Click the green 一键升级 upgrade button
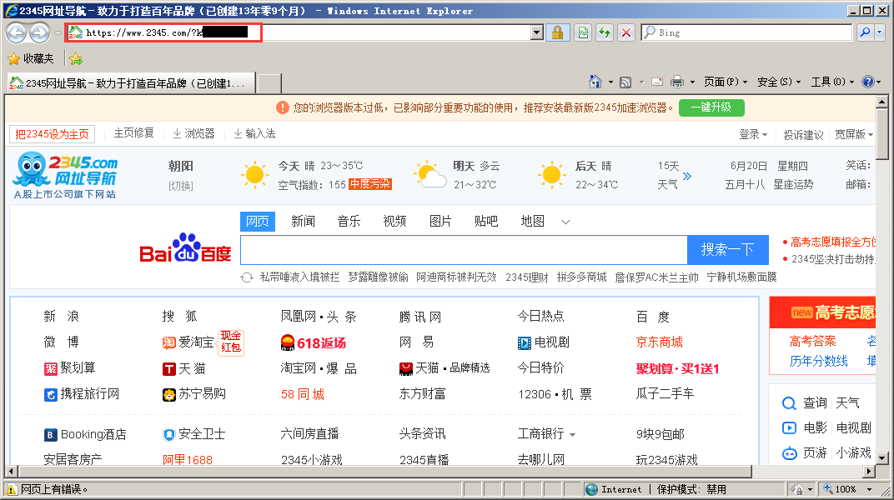Image resolution: width=894 pixels, height=500 pixels. pos(711,107)
